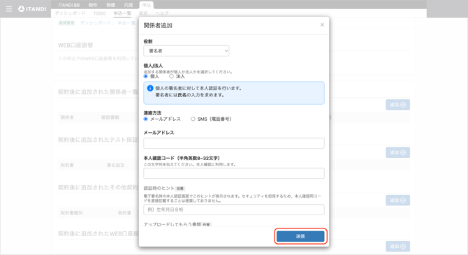Switch to the 申込 tab
This screenshot has height=255, width=468.
pyautogui.click(x=146, y=5)
